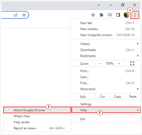Image resolution: width=142 pixels, height=135 pixels.
Task: Choose Exit from the menu
Action: point(105,119)
